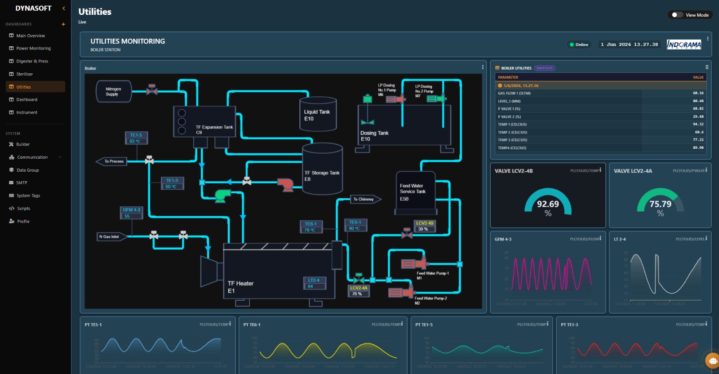Toggle the View Mode switch
Image resolution: width=719 pixels, height=374 pixels.
pos(677,15)
